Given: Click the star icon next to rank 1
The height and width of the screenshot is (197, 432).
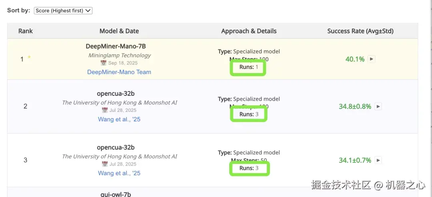Looking at the screenshot, I should coord(29,58).
